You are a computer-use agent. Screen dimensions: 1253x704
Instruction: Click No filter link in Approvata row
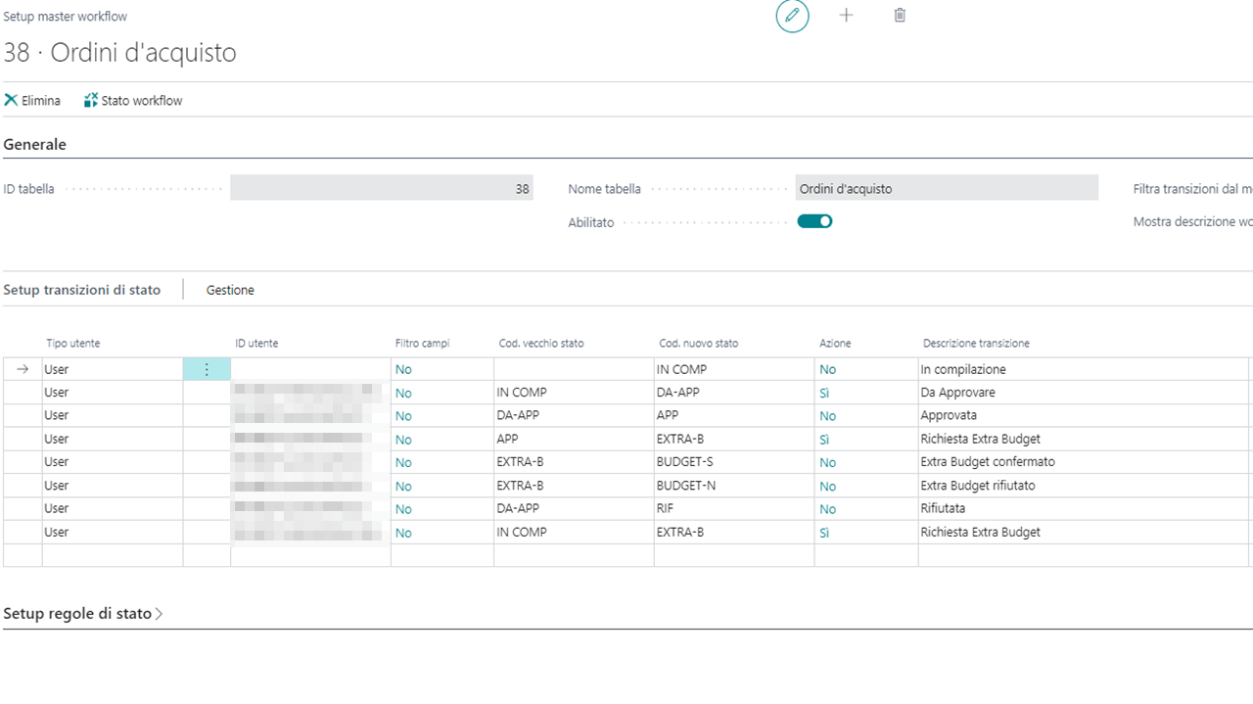(x=403, y=416)
